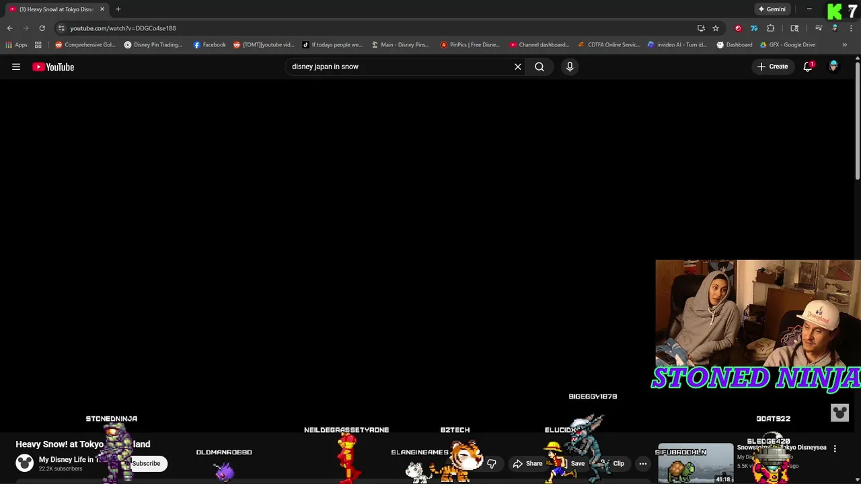Open the YouTube guide hamburger menu
Screen dimensions: 861x484
tap(16, 67)
